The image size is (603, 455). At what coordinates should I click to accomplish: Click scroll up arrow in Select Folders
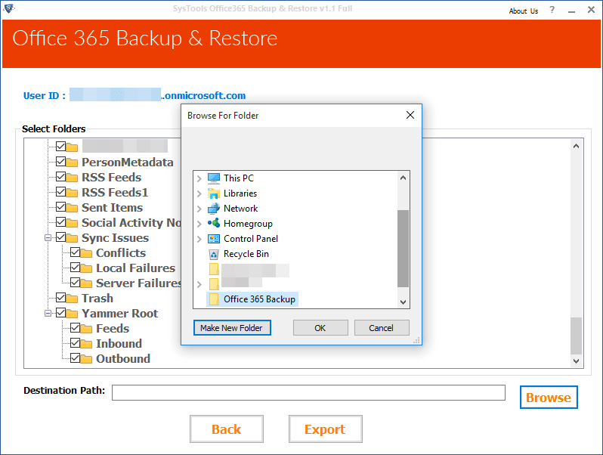(x=576, y=146)
